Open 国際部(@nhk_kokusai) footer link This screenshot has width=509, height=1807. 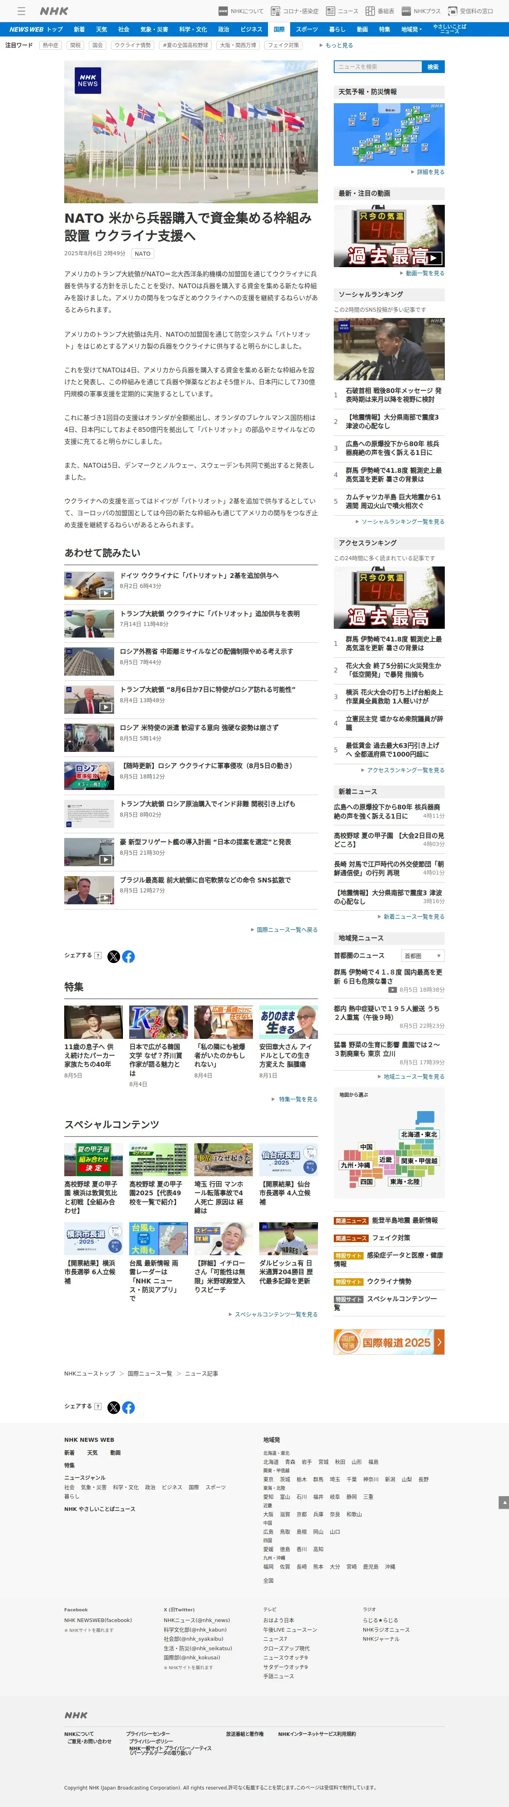192,1658
